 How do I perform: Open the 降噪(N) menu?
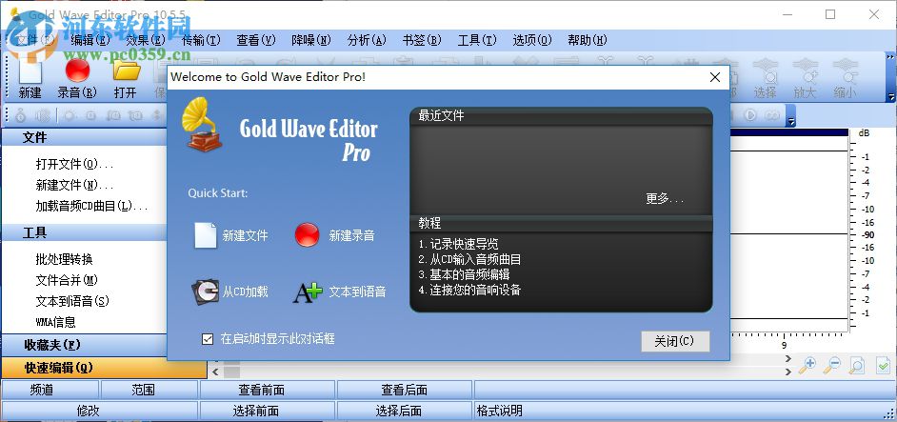[x=311, y=40]
